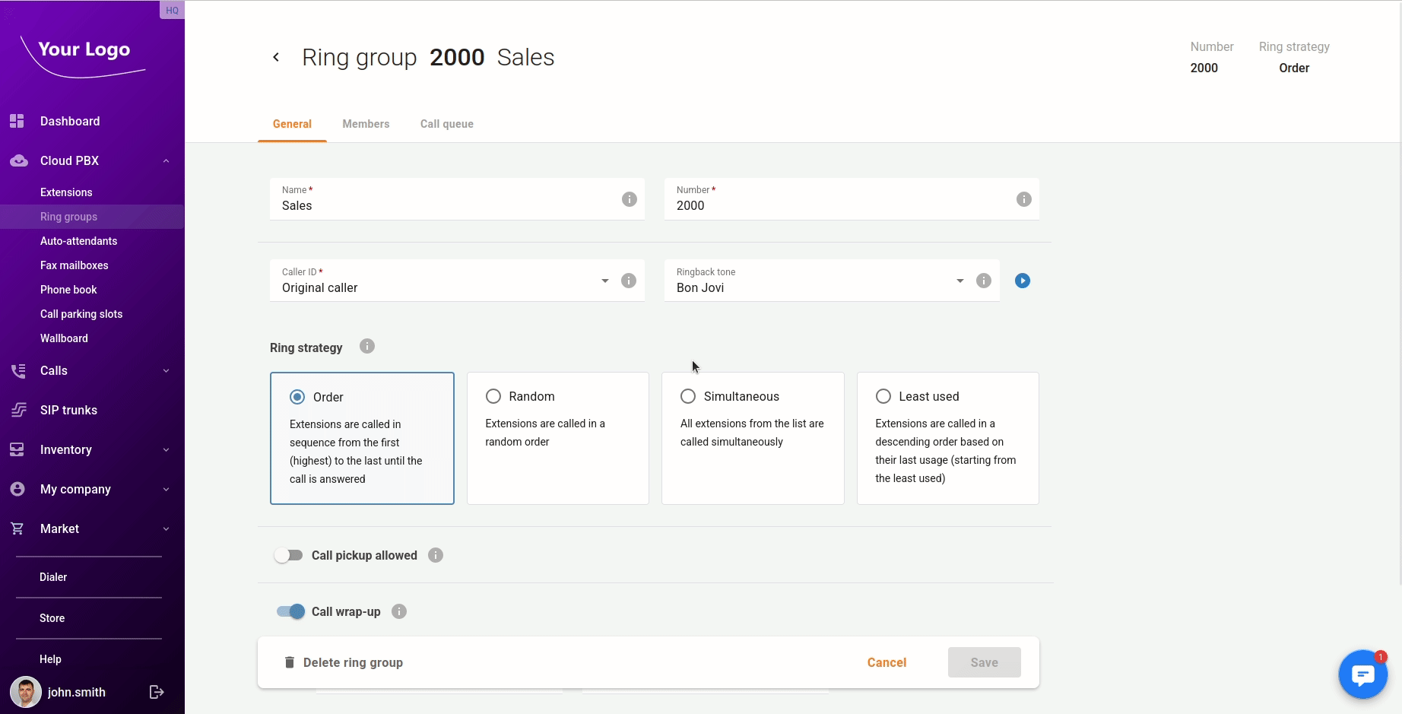Disable the Call wrap-up toggle

[x=290, y=611]
